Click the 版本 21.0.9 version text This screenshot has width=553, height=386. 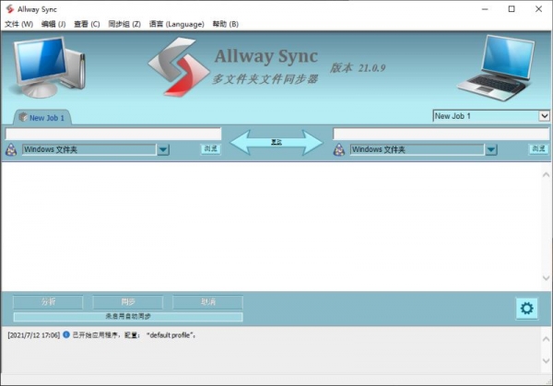tap(358, 67)
